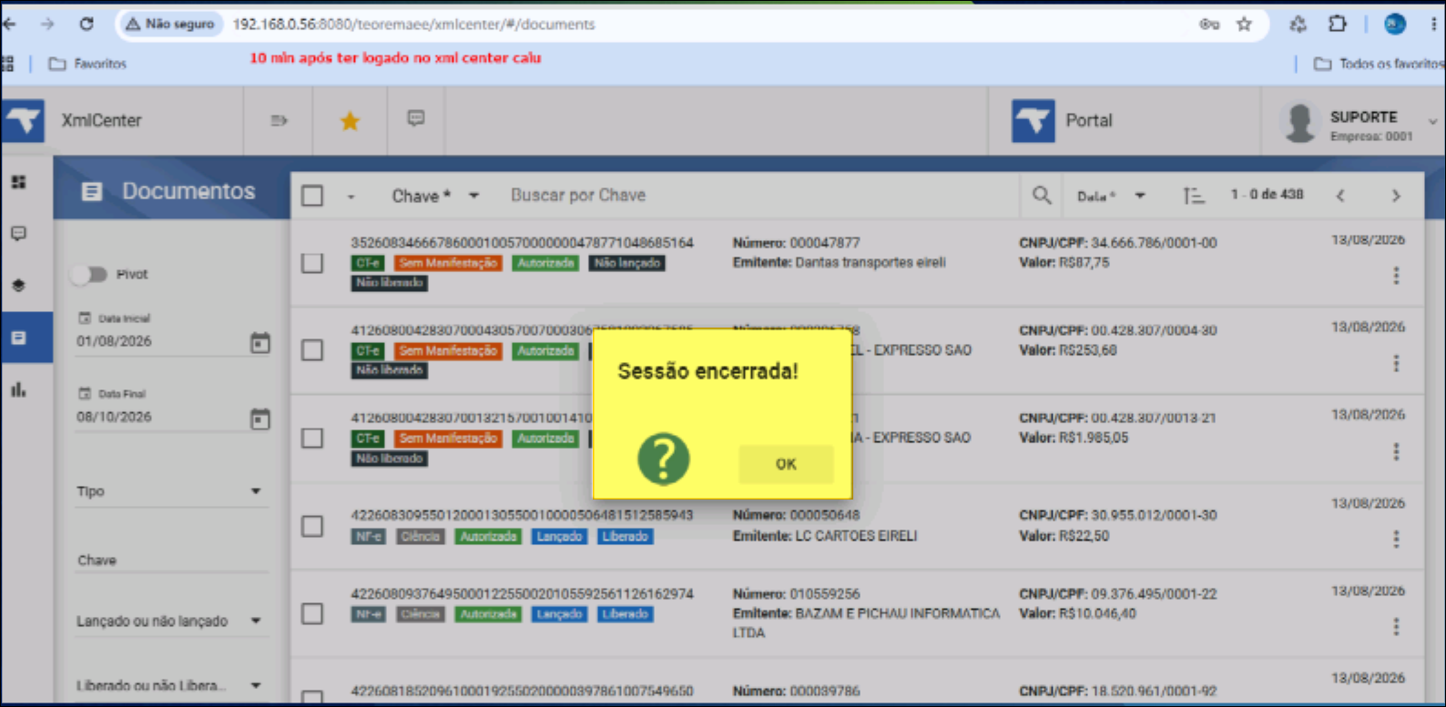
Task: Open the charts icon in left sidebar
Action: click(x=18, y=389)
